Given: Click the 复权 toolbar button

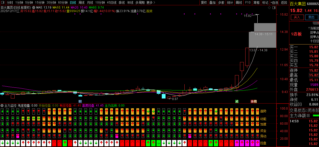Looking at the screenshot, I should [x=204, y=3].
